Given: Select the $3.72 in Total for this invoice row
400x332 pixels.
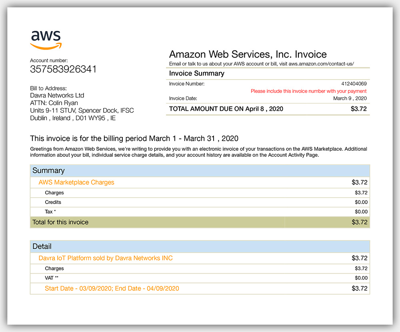Looking at the screenshot, I should tap(360, 222).
